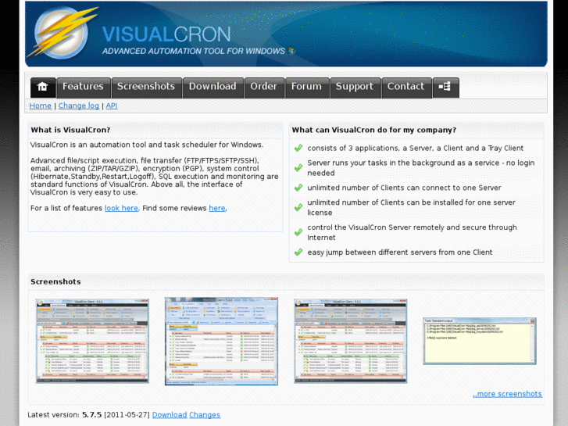Screen dimensions: 568x426
Task: Open the latest version Changes link
Action: coord(205,415)
